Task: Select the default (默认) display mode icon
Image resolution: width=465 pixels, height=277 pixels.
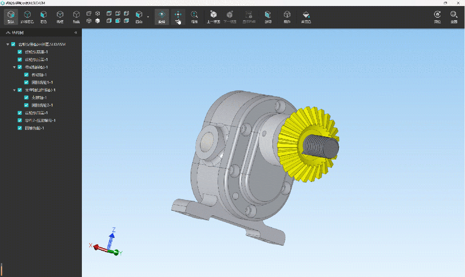Action: (x=10, y=17)
